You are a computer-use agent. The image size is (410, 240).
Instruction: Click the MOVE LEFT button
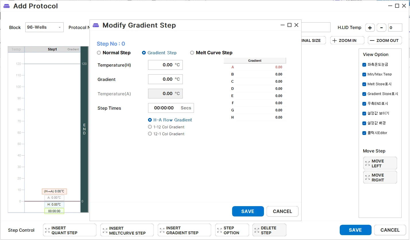click(380, 163)
